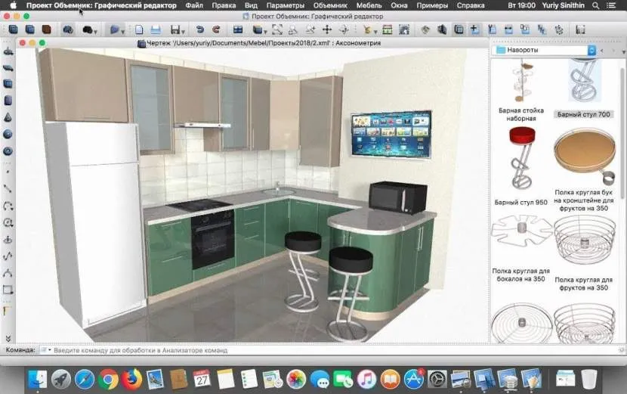The width and height of the screenshot is (627, 394).
Task: Open the Параметры menu
Action: point(285,5)
